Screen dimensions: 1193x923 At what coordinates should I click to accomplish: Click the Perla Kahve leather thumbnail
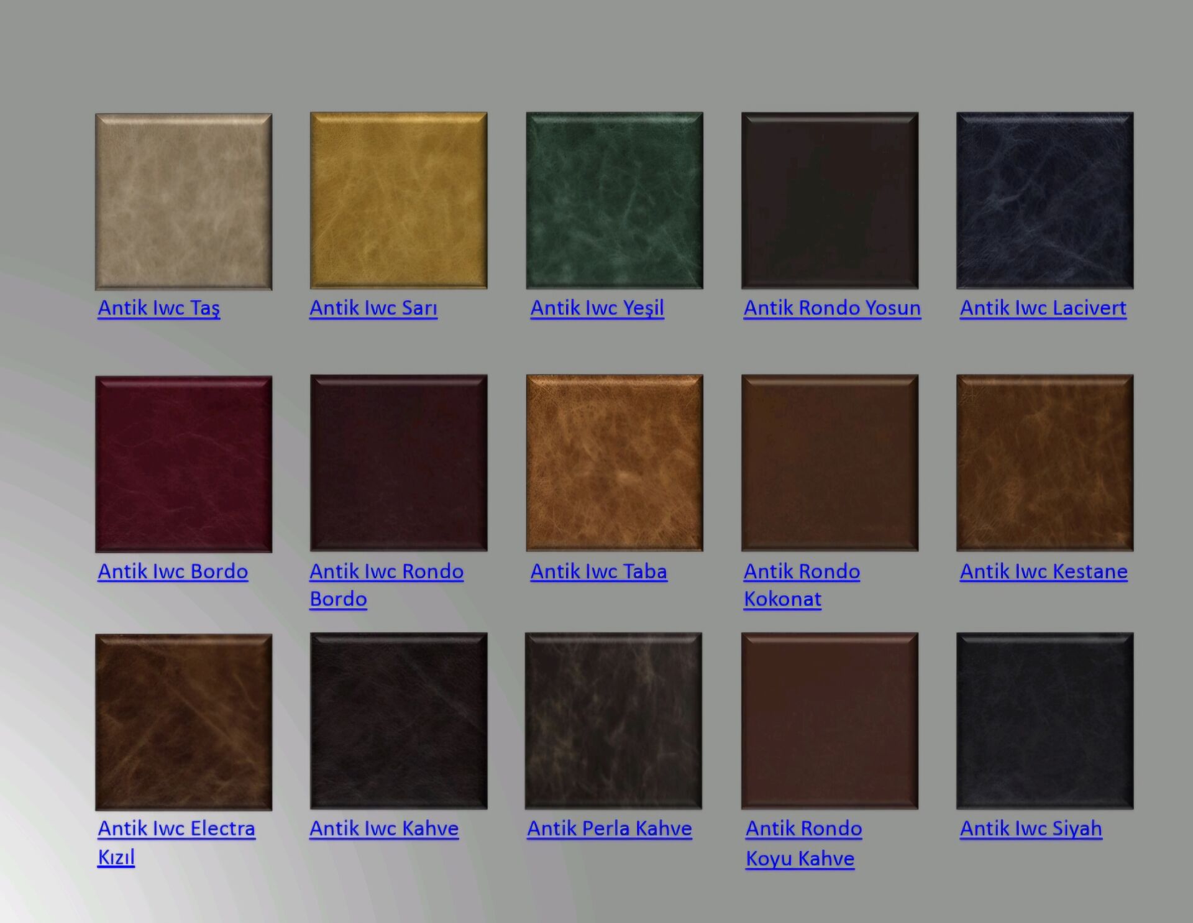click(x=613, y=720)
